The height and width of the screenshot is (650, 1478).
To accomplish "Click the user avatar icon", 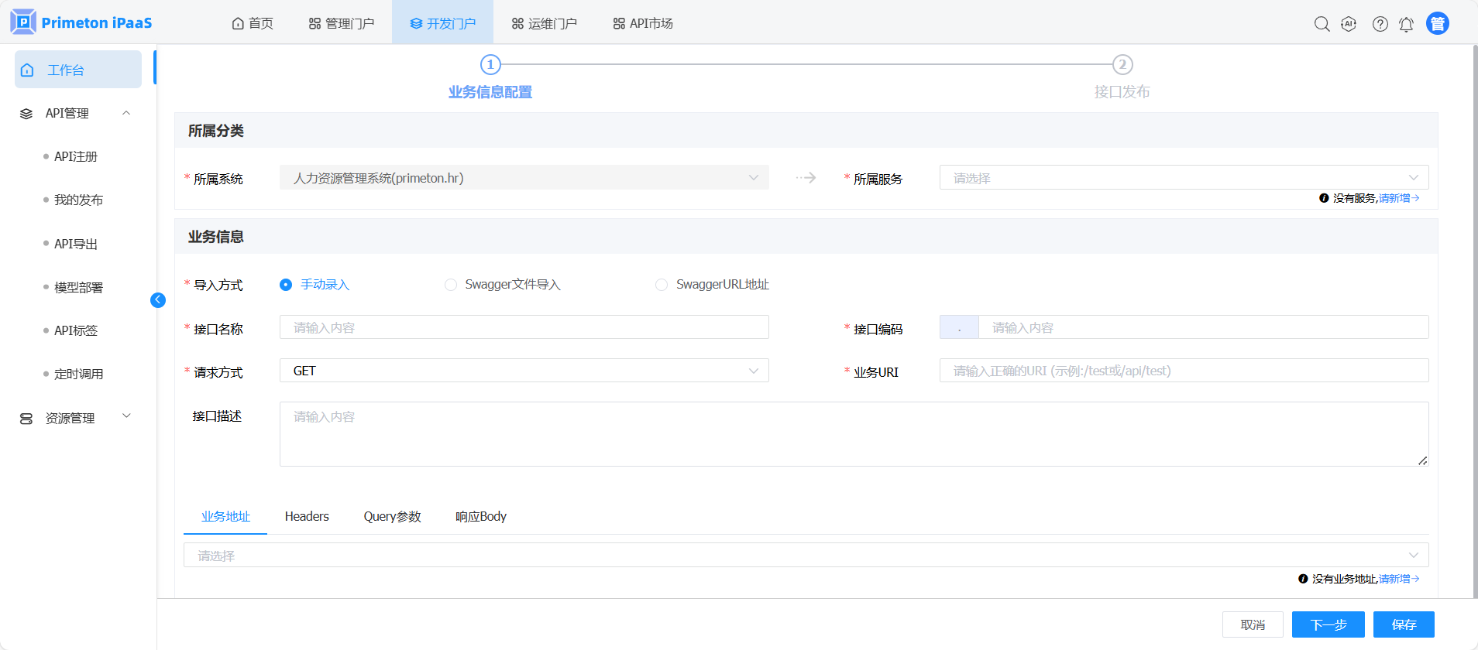I will click(x=1437, y=24).
